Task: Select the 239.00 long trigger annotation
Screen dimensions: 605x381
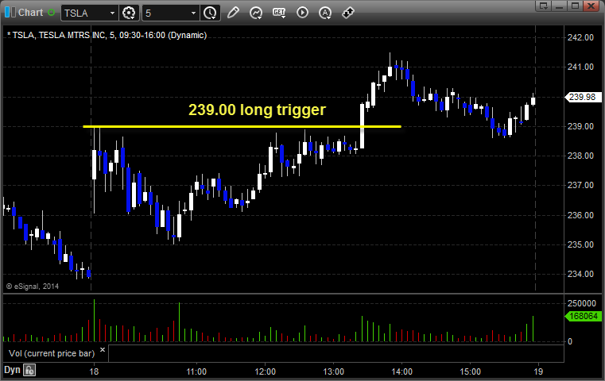Action: click(257, 110)
